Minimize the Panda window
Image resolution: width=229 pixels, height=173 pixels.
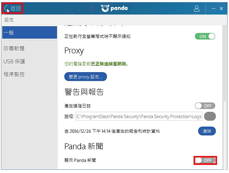click(x=213, y=8)
